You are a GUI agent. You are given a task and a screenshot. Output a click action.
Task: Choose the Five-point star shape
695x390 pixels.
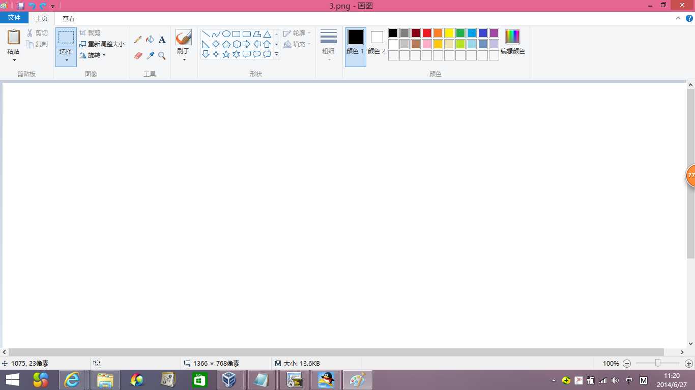pos(226,54)
